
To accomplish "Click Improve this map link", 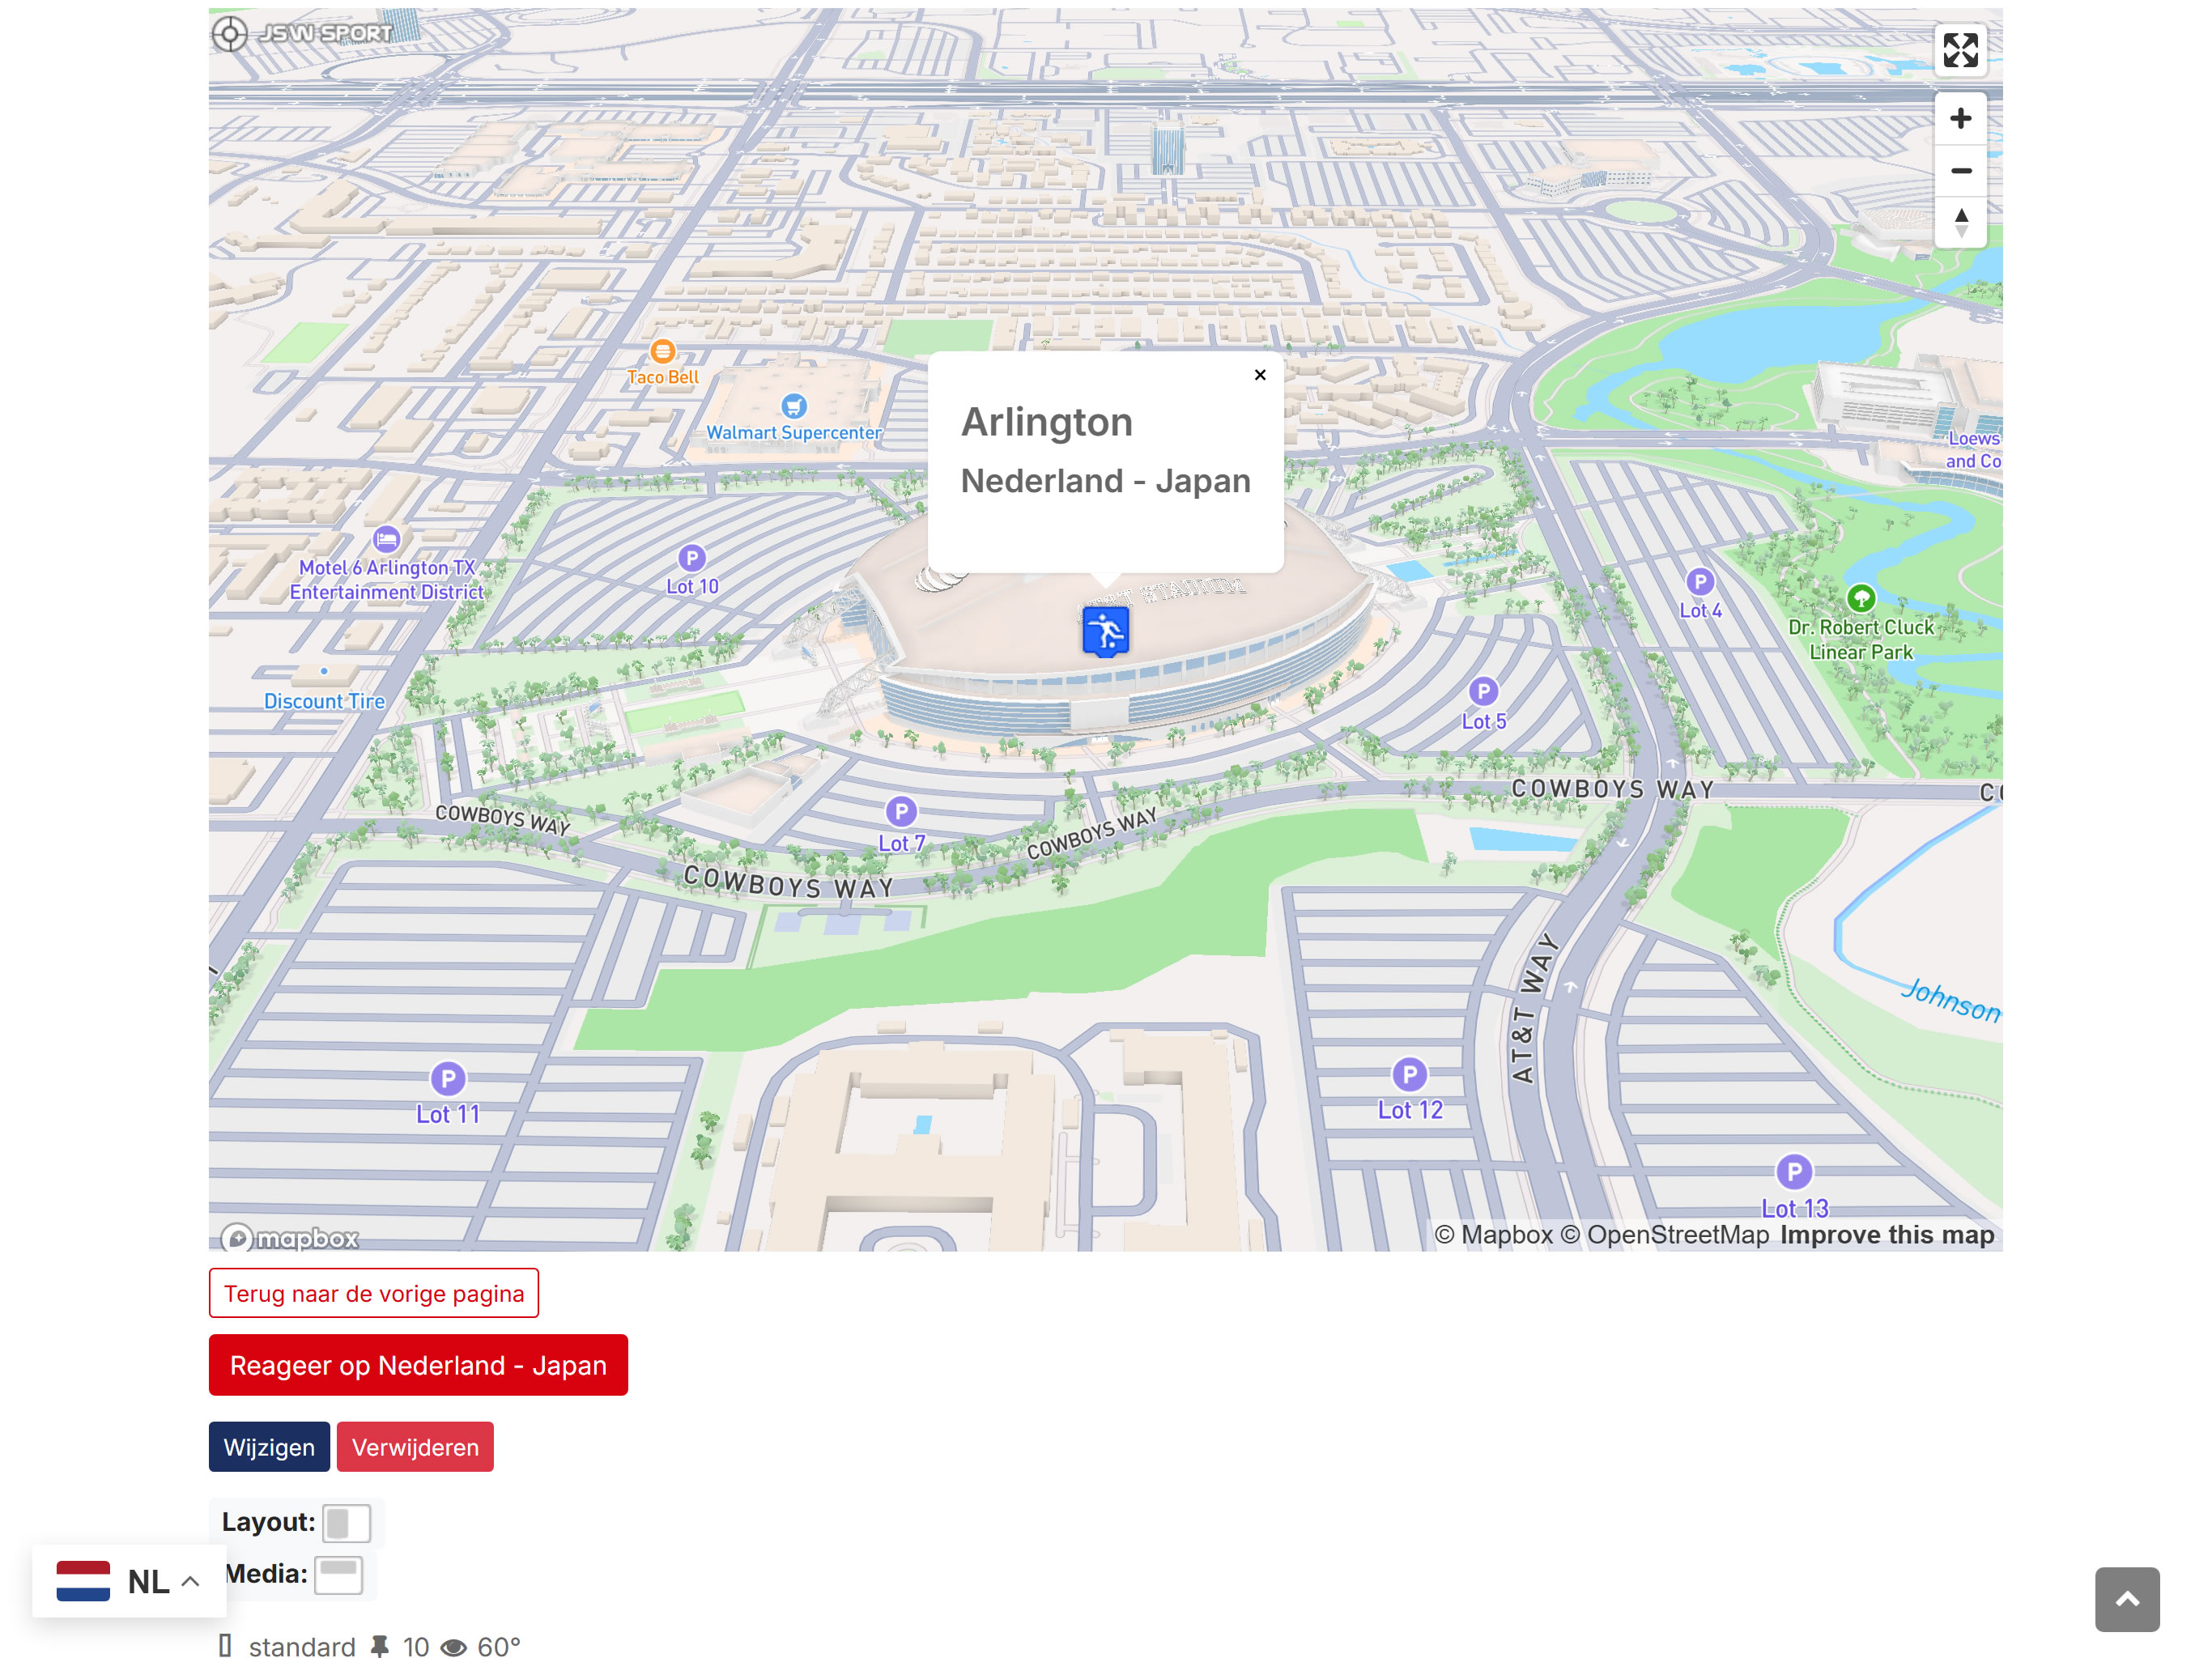I will coord(1887,1235).
